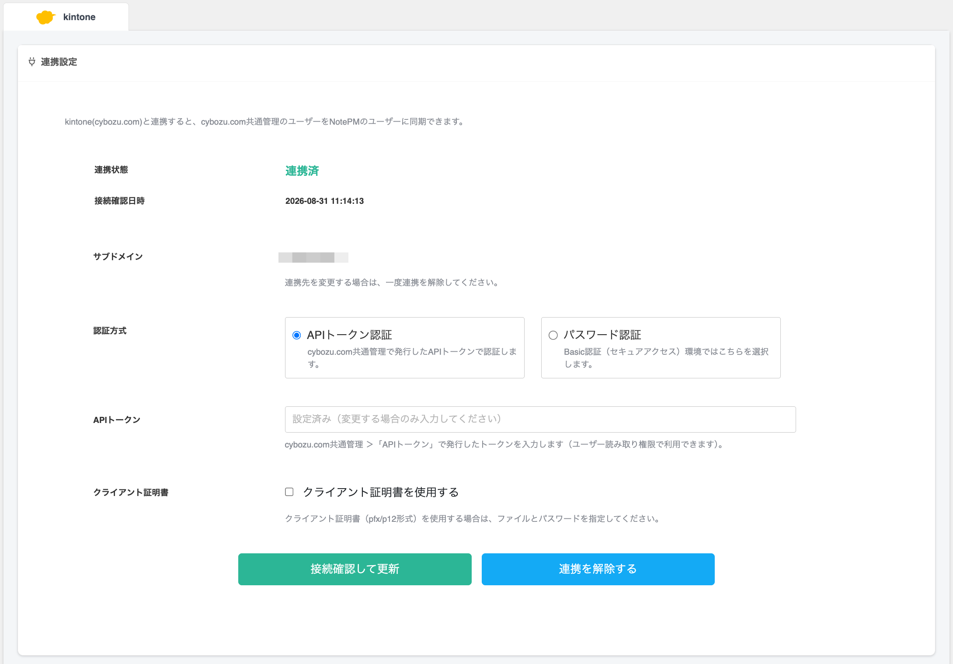Click the 連携済 status text
Image resolution: width=953 pixels, height=664 pixels.
click(x=302, y=171)
